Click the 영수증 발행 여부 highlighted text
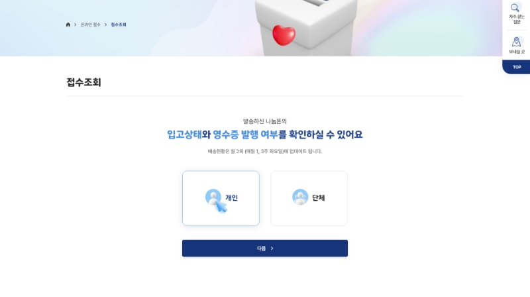Viewport: 530px width, 297px height. pos(245,135)
